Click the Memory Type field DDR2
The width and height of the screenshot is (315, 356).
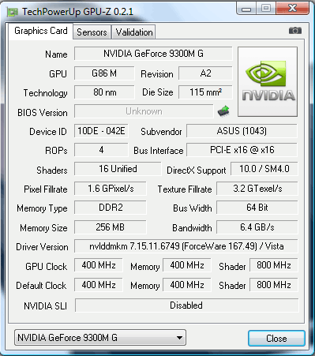click(x=111, y=208)
